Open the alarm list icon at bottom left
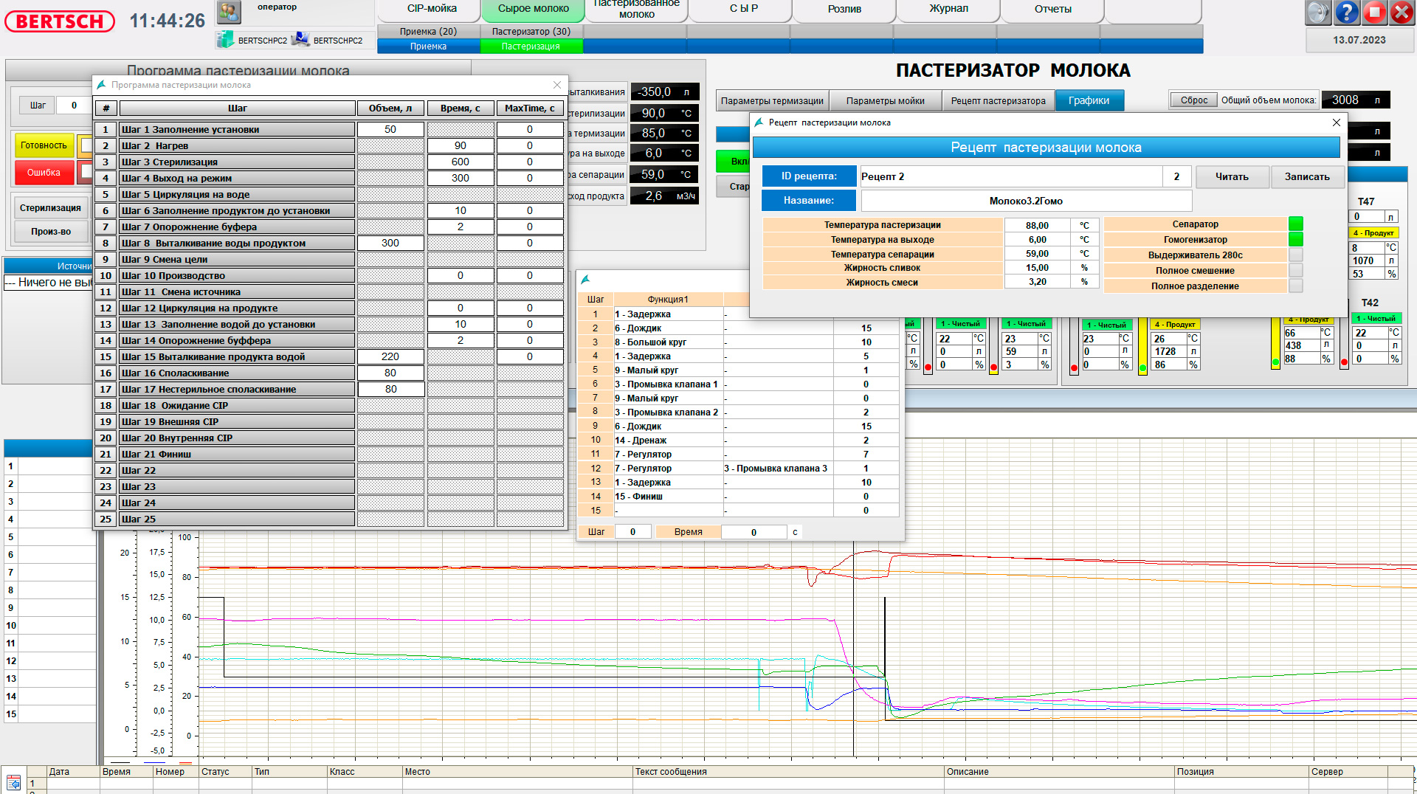This screenshot has height=794, width=1417. (13, 783)
